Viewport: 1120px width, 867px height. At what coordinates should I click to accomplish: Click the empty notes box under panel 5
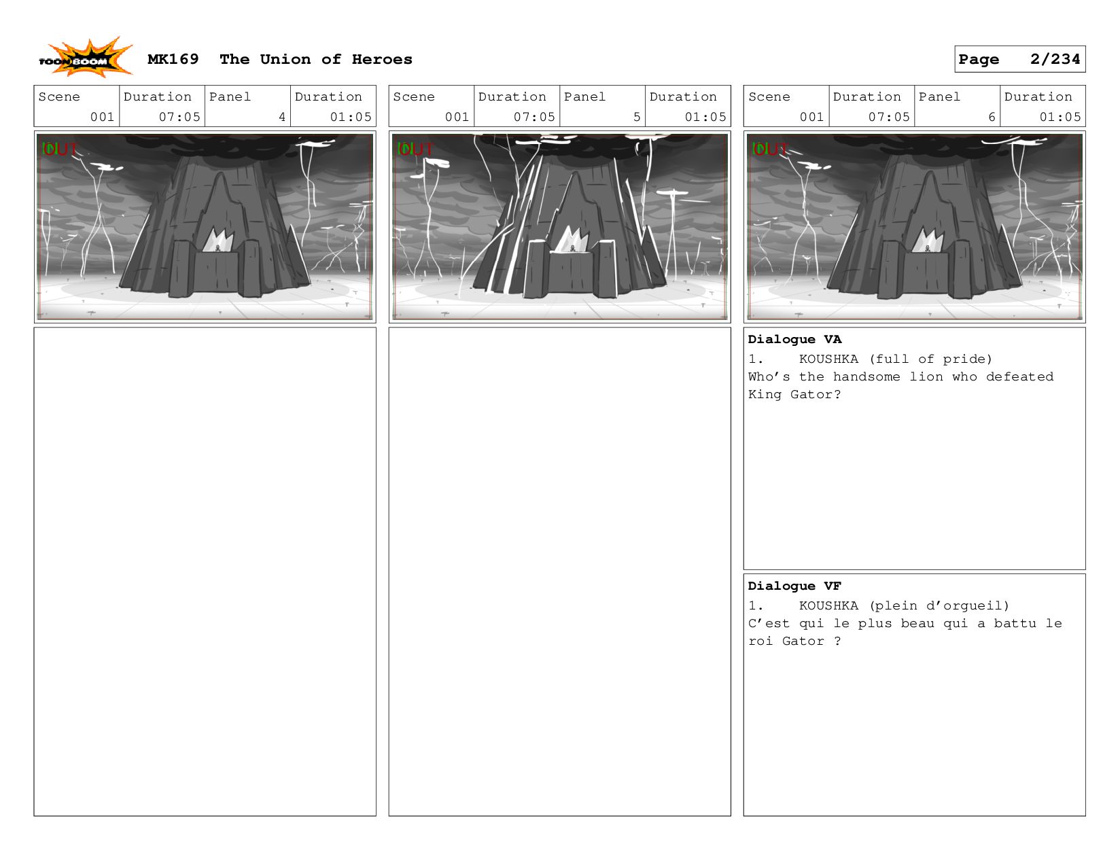(560, 571)
